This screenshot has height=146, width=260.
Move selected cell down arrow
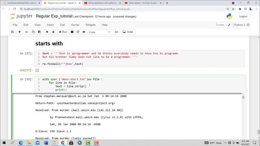(53, 32)
